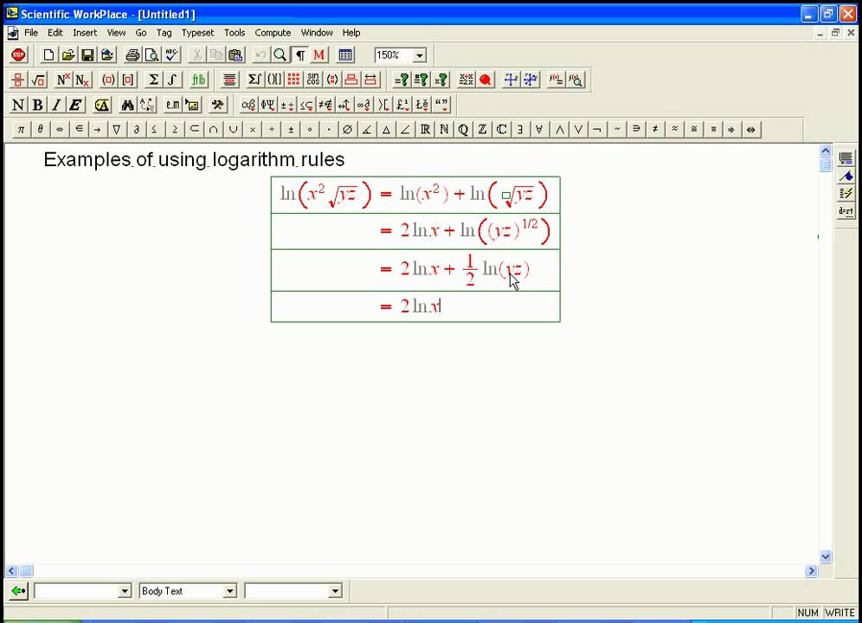
Task: Open Plot 2D rectangular icon
Action: (511, 80)
